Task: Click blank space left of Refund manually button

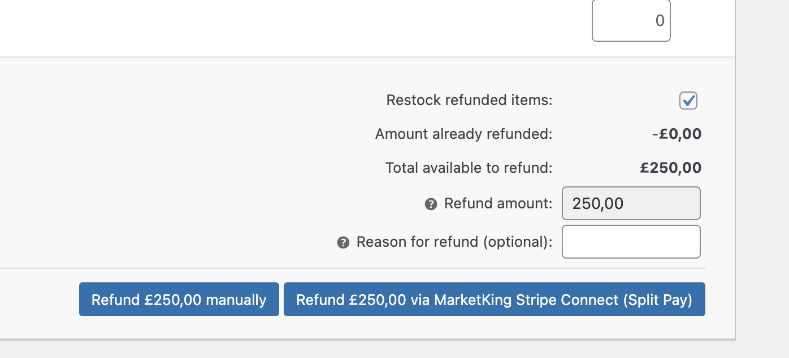Action: 38,299
